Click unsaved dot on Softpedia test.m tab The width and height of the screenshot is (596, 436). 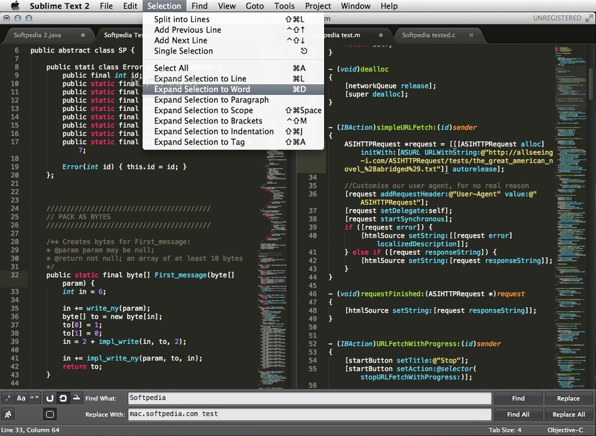pos(381,35)
